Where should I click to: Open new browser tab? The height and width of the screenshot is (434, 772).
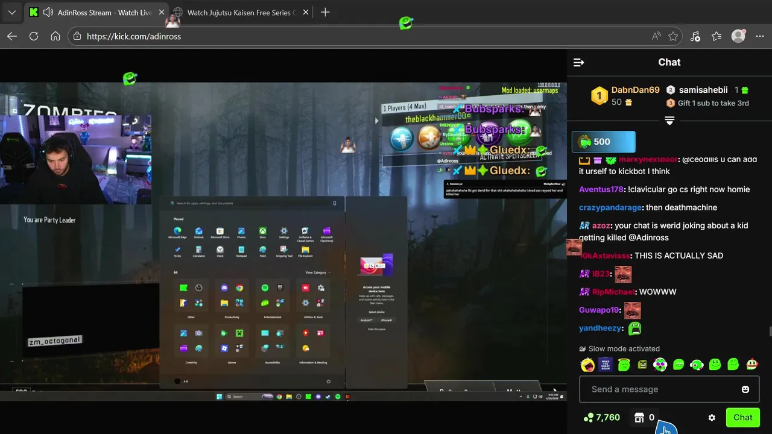[x=325, y=12]
